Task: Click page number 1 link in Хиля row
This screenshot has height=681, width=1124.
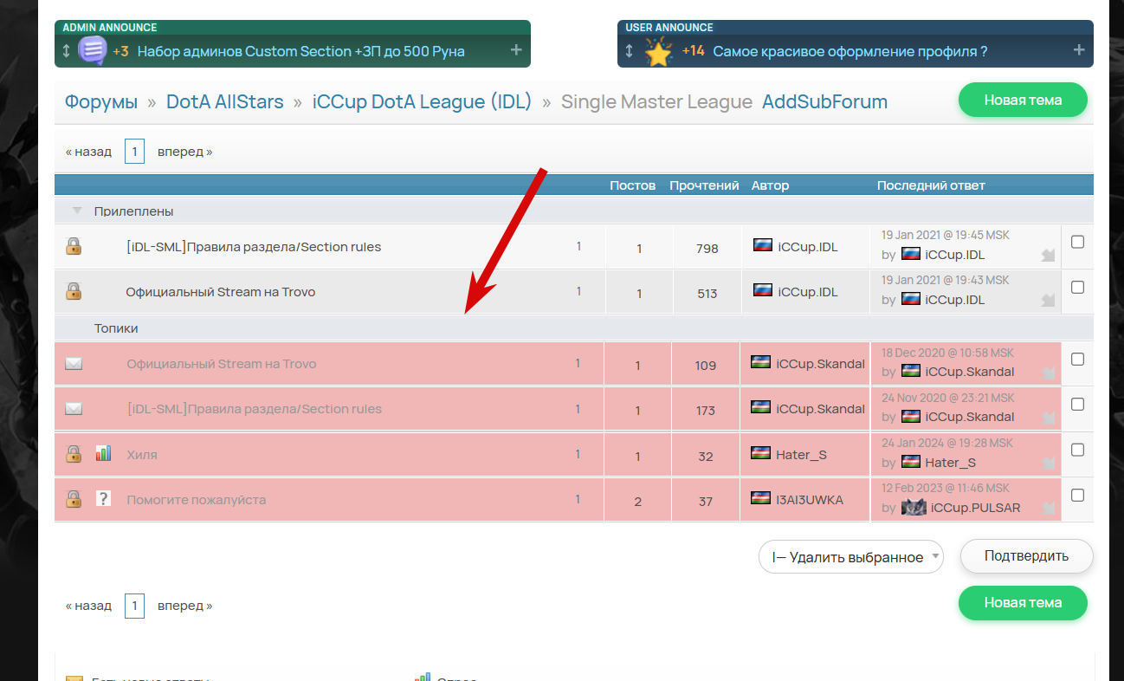Action: pos(578,454)
